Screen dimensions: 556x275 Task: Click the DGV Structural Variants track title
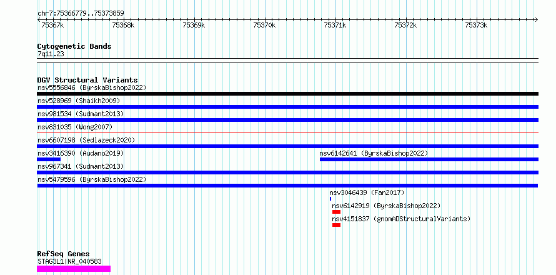(87, 80)
